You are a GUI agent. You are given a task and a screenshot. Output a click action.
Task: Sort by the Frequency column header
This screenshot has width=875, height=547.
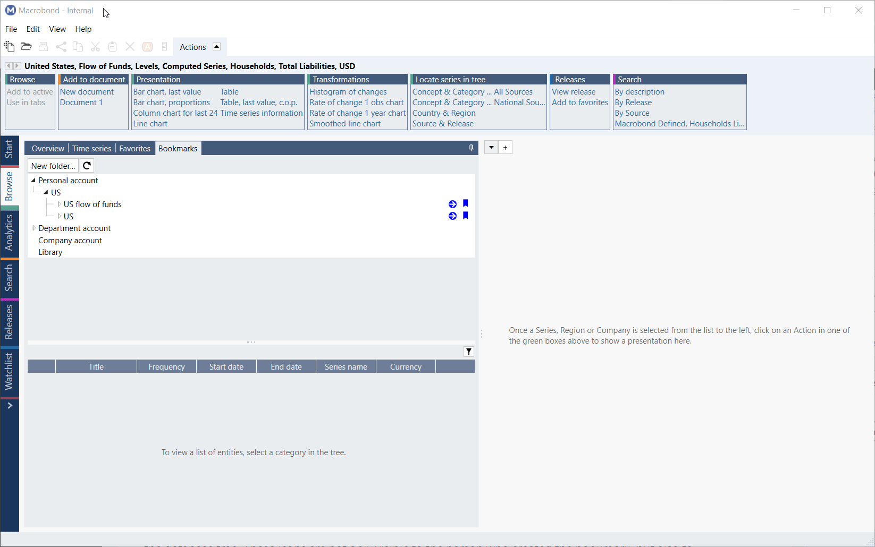pos(167,367)
